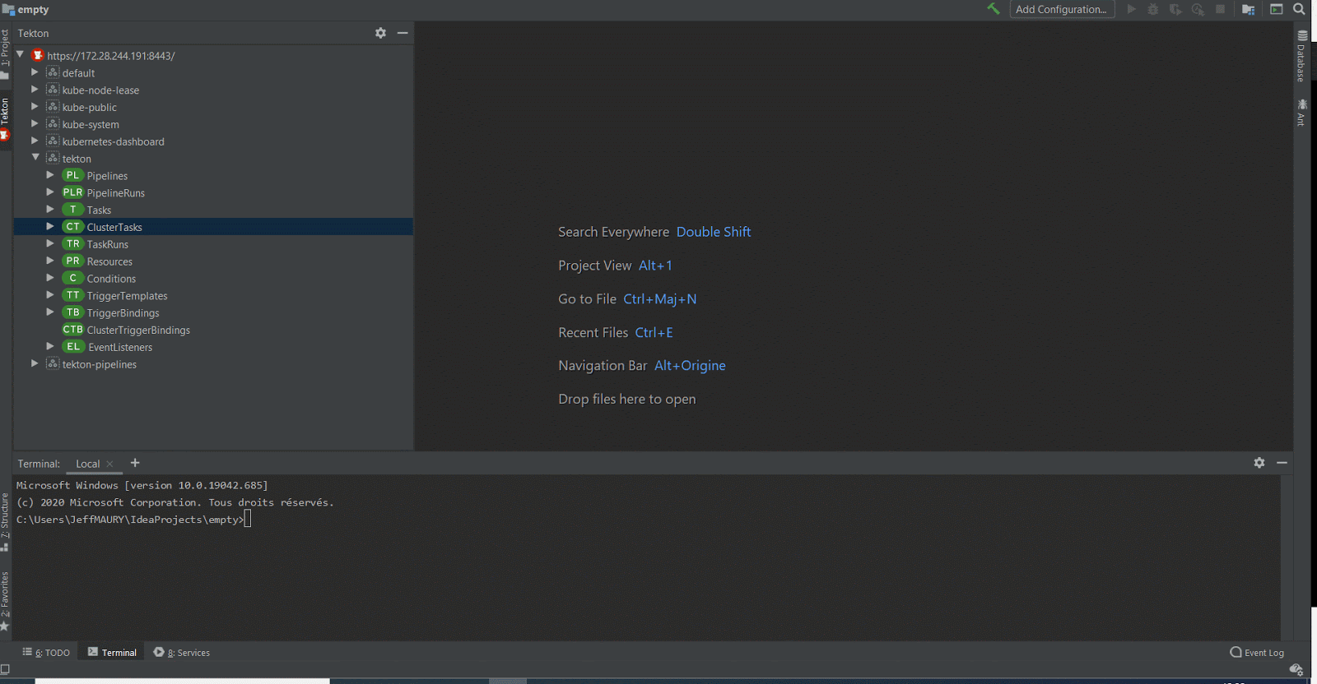Close the Local terminal tab

[x=110, y=464]
